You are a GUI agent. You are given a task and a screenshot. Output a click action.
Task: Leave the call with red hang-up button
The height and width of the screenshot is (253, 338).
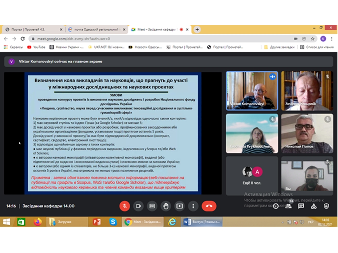tap(209, 206)
